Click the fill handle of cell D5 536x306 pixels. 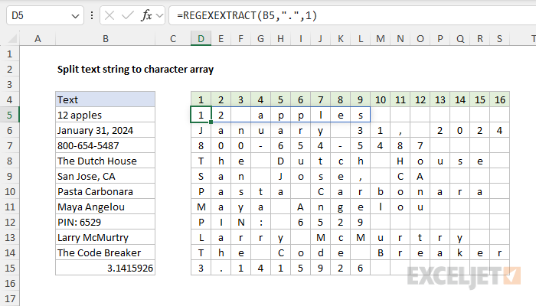coord(211,122)
